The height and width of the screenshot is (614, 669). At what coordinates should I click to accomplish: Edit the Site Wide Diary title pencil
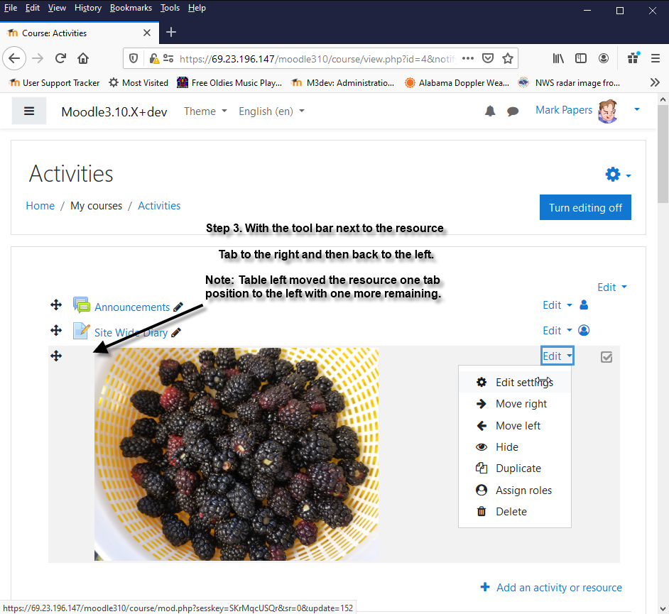(x=176, y=333)
